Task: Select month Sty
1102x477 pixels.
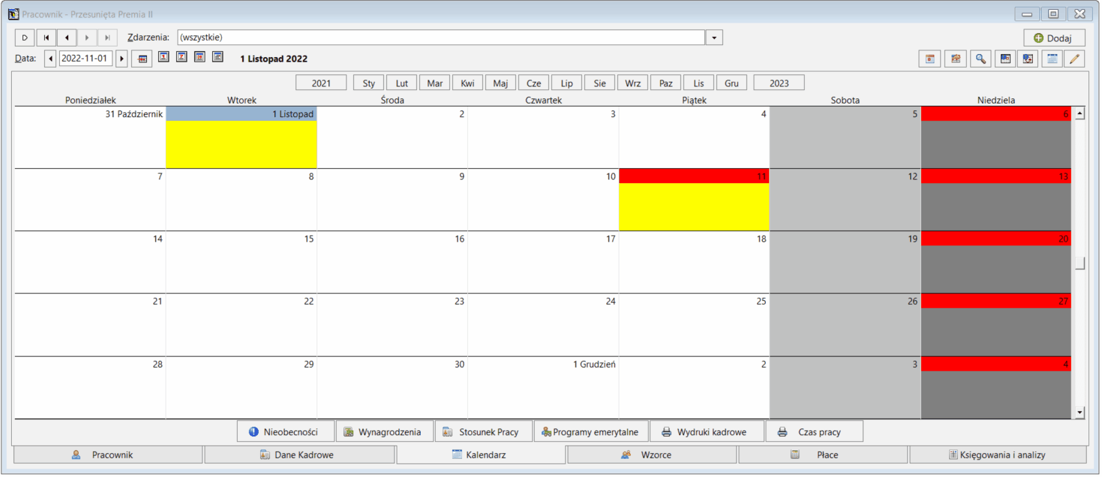Action: click(368, 83)
